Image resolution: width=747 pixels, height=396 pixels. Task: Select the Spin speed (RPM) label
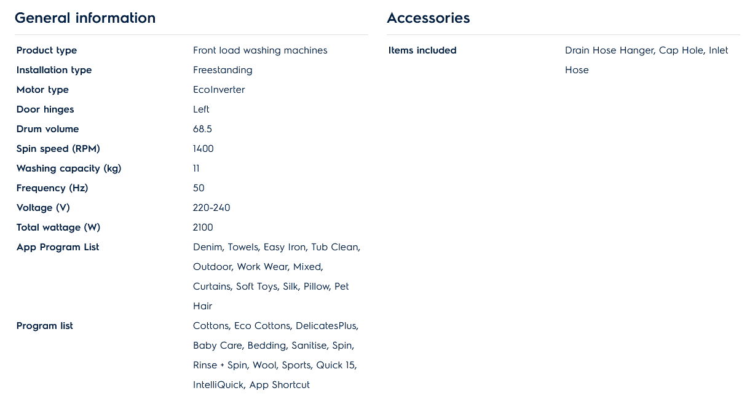tap(58, 149)
